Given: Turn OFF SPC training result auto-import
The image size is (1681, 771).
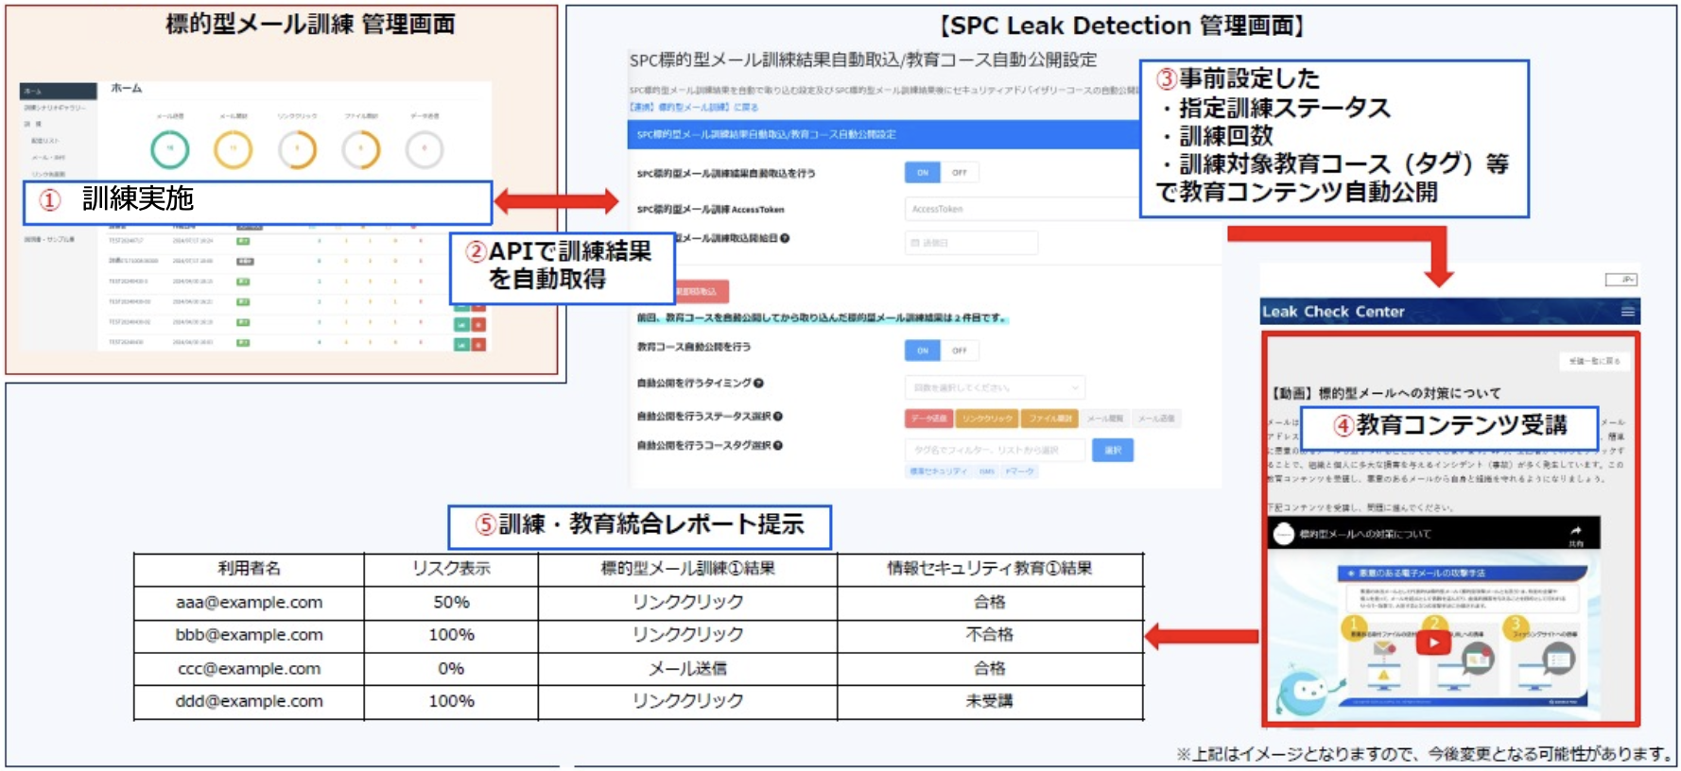Looking at the screenshot, I should pos(960,173).
